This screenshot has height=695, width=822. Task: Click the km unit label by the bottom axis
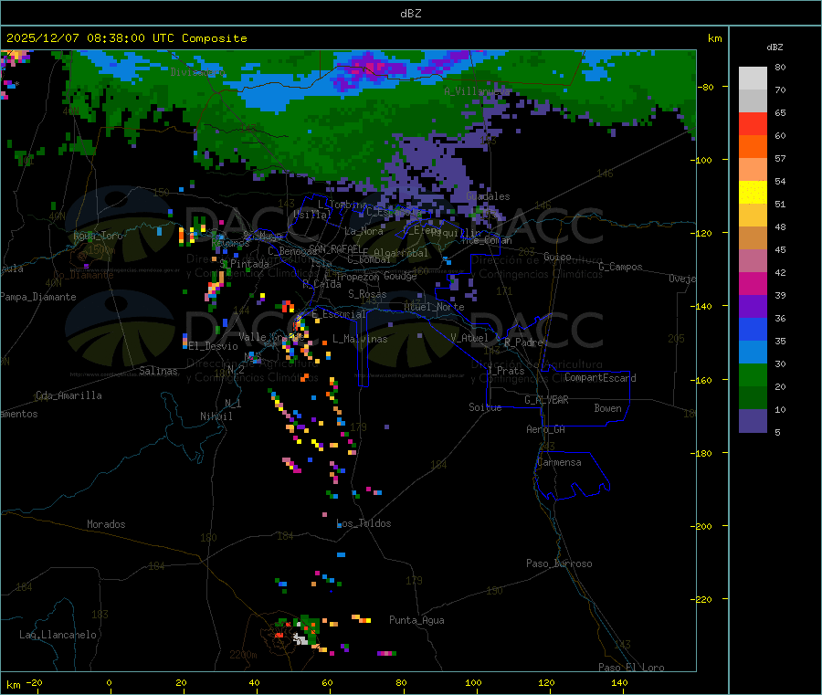pyautogui.click(x=13, y=685)
